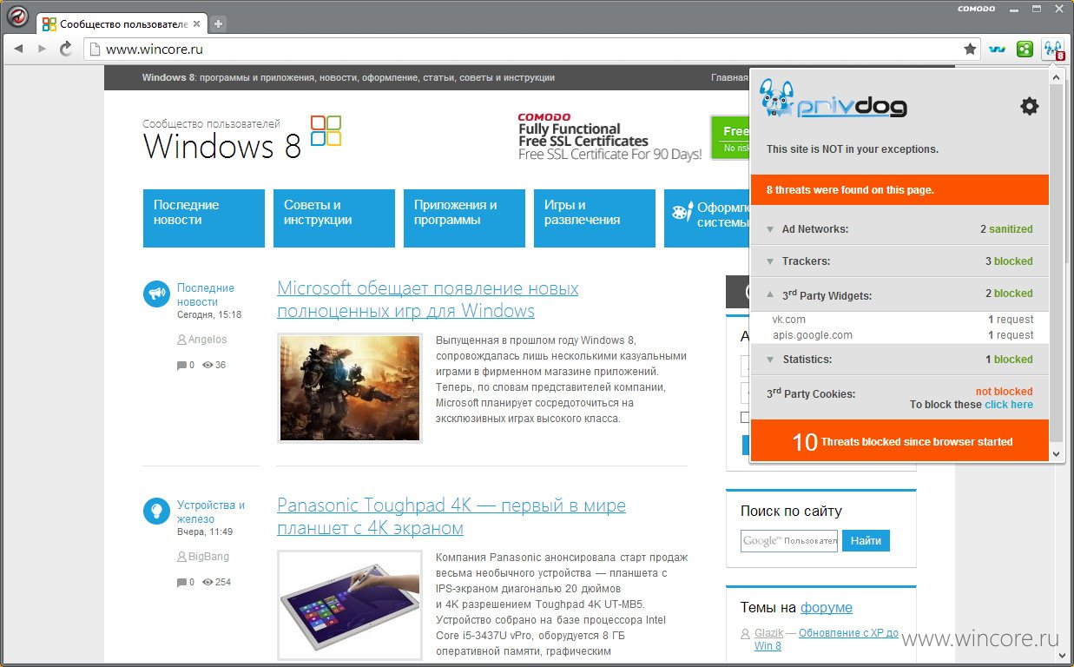
Task: Collapse the 3rd Party Widgets section
Action: [770, 294]
